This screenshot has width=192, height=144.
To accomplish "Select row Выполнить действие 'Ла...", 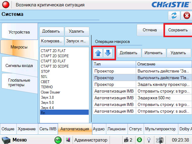I will click(x=142, y=78).
